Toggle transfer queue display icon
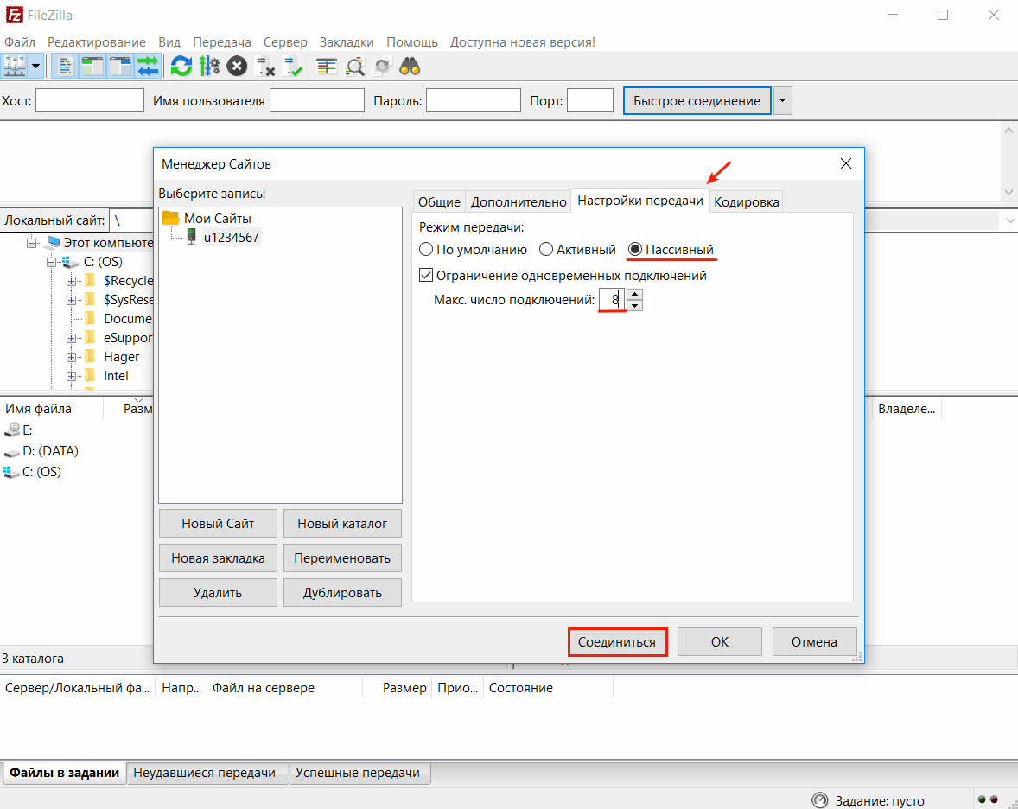 point(148,67)
